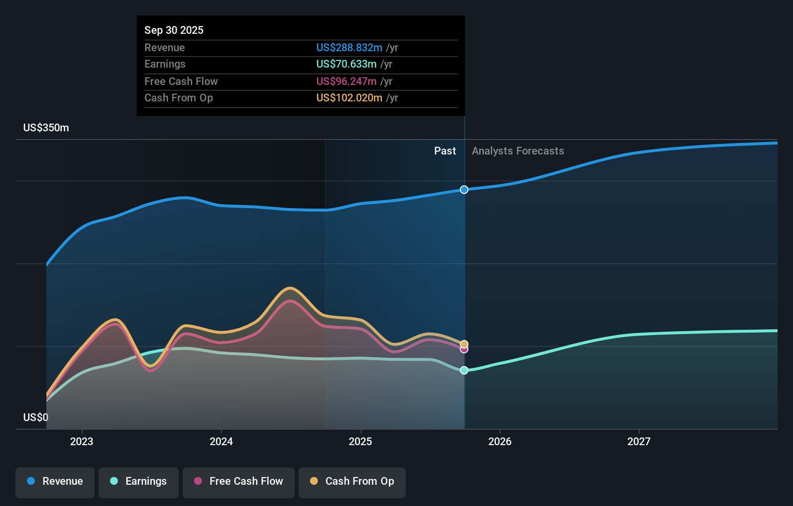Click the blue Revenue dot icon in legend

click(30, 481)
